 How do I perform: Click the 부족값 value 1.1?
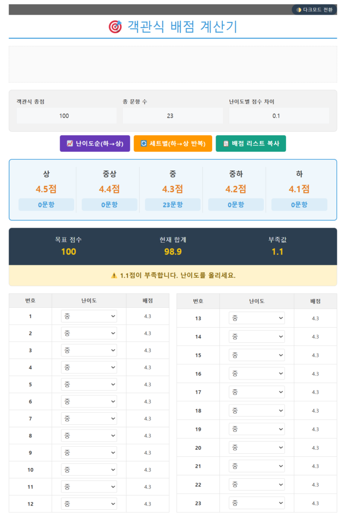[278, 251]
